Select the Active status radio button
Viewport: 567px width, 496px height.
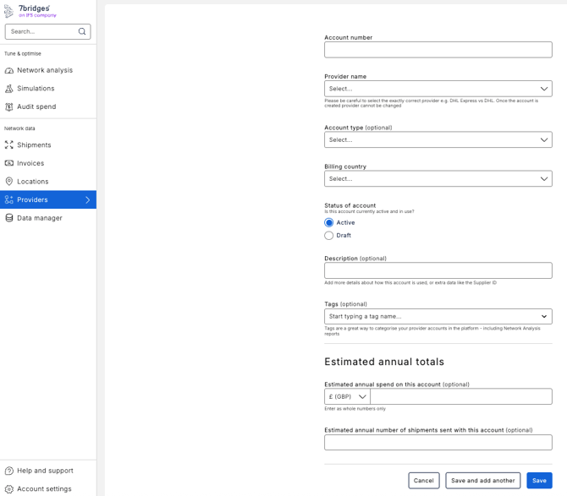click(329, 223)
